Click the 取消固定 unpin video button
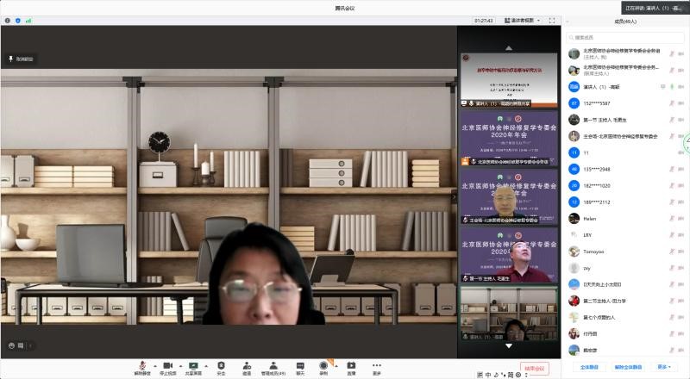690x379 pixels. (x=21, y=59)
